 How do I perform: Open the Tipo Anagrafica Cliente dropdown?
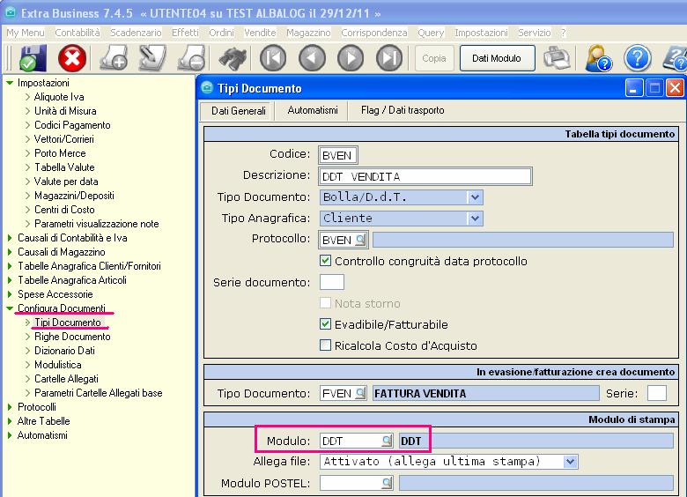[475, 219]
